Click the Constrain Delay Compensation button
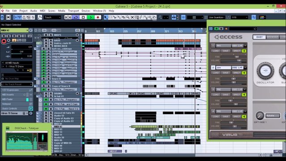Image resolution: width=286 pixels, height=161 pixels. pos(2,17)
